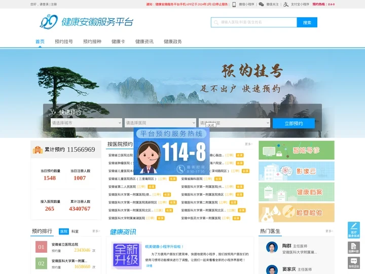The image size is (365, 274).
Task: Click doctor 窦家庆's avatar photo
Action: [x=272, y=270]
